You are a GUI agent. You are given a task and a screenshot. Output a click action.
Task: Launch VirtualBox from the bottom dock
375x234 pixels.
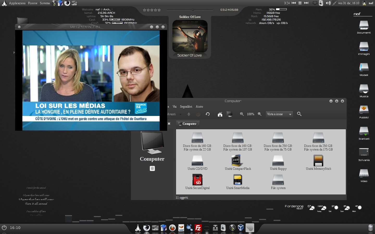(x=241, y=228)
